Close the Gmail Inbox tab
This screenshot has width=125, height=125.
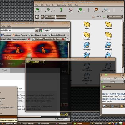29,39
